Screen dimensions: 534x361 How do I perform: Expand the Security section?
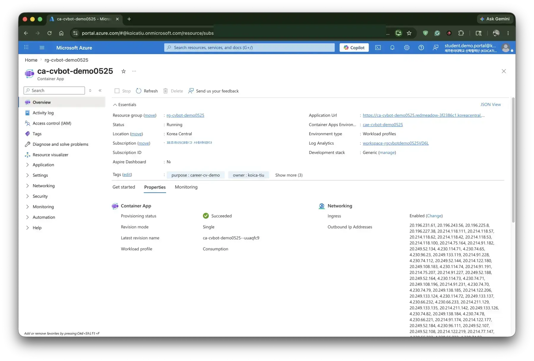40,196
